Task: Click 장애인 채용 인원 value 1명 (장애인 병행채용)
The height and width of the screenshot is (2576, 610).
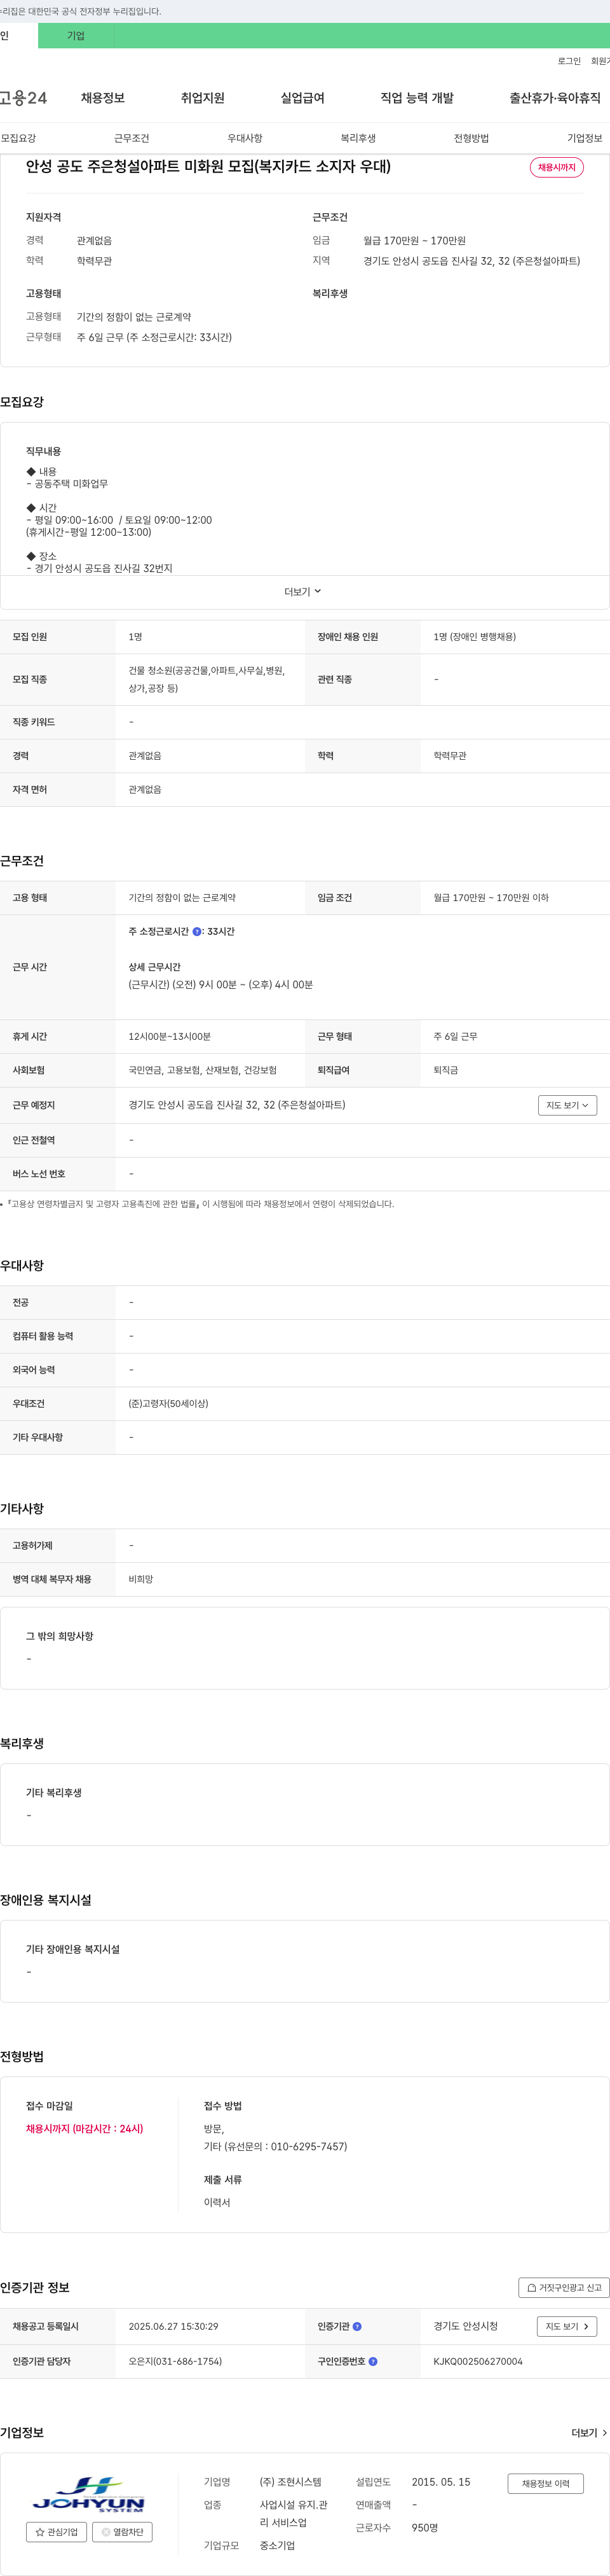Action: pos(475,637)
